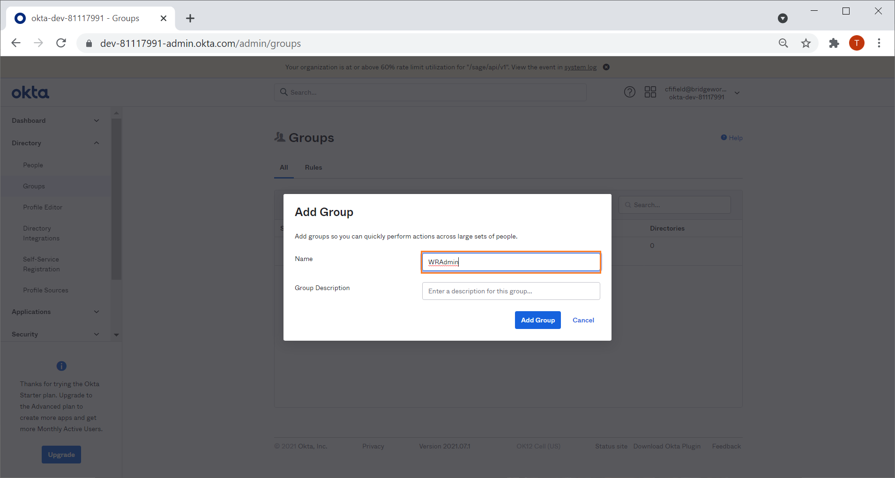View site info lock icon
The width and height of the screenshot is (895, 478).
89,44
